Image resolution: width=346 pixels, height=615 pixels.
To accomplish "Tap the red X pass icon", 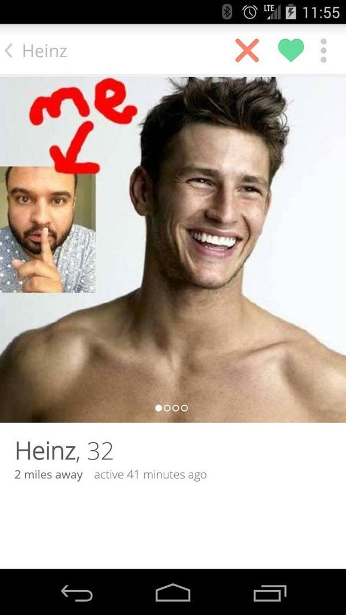I will point(247,51).
